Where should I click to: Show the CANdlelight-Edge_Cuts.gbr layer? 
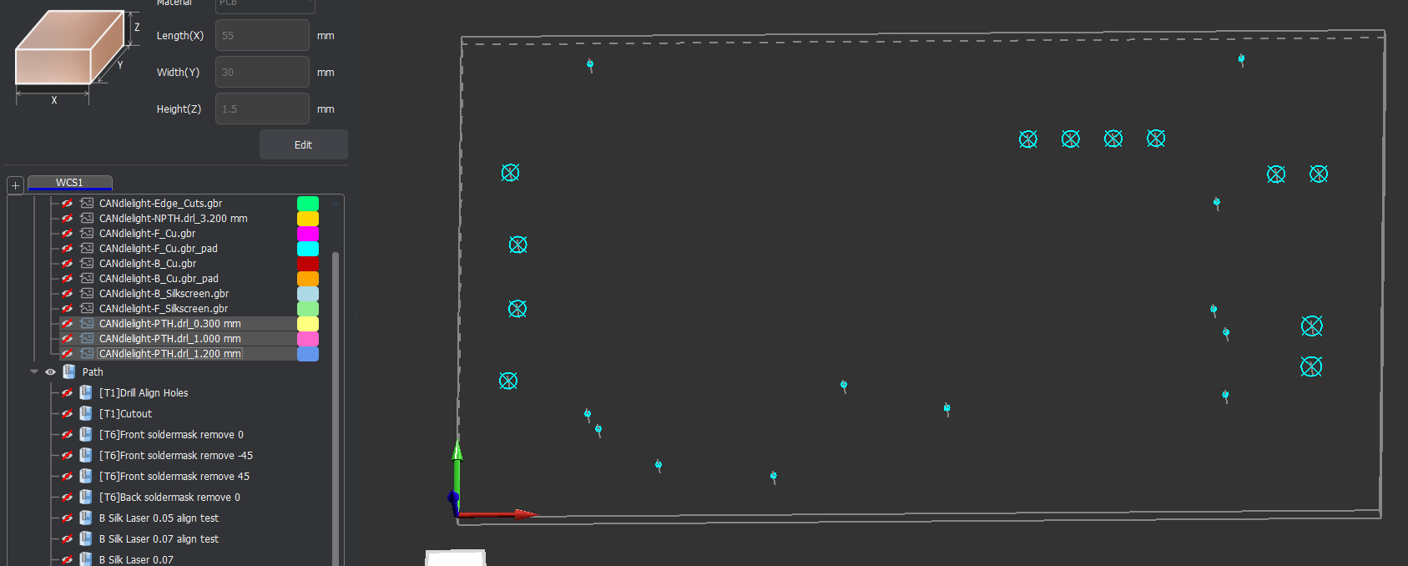click(68, 203)
